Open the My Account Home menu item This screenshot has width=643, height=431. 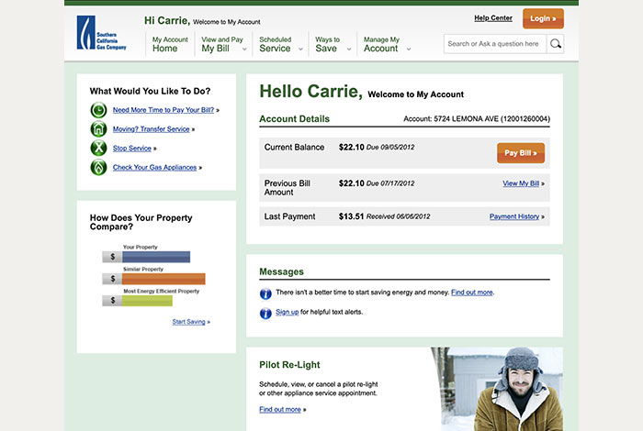[x=169, y=44]
